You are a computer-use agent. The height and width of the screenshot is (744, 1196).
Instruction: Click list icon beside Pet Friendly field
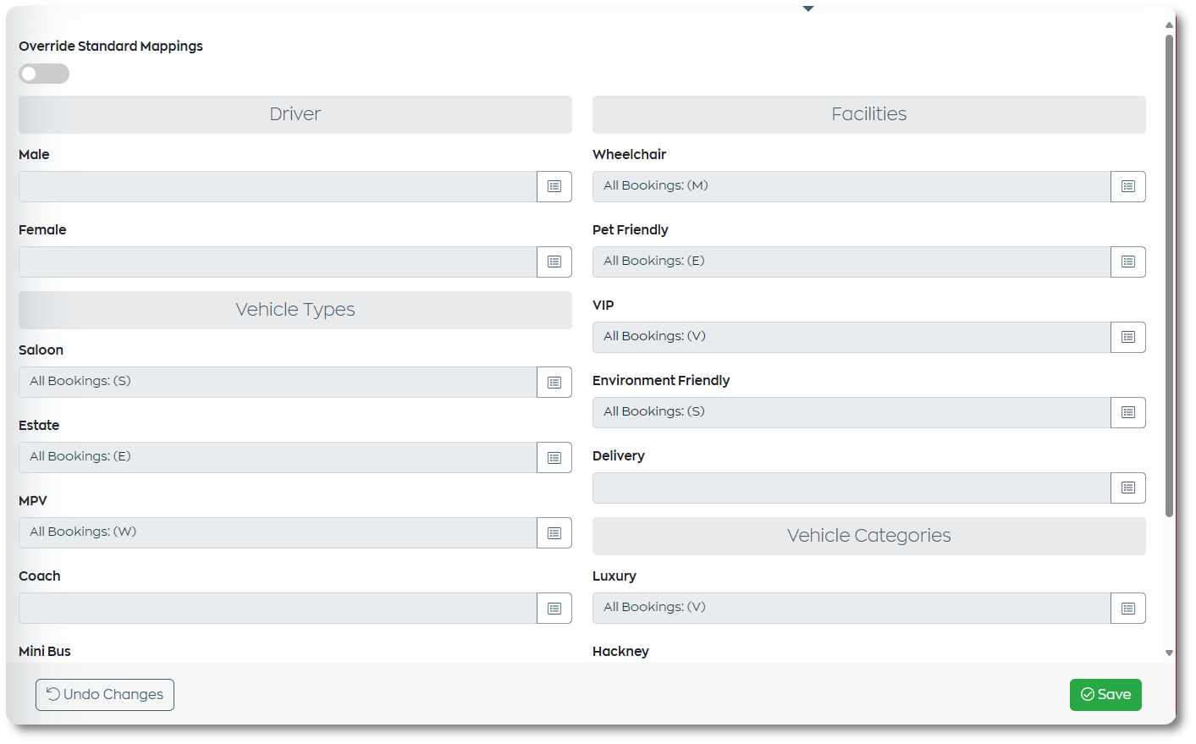click(x=1128, y=262)
